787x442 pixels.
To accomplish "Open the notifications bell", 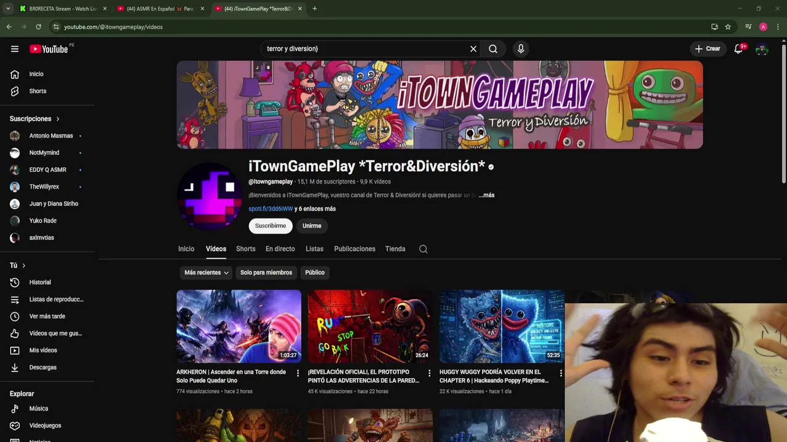I will click(x=738, y=49).
